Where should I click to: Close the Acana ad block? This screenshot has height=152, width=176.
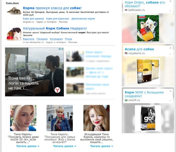(x=170, y=48)
